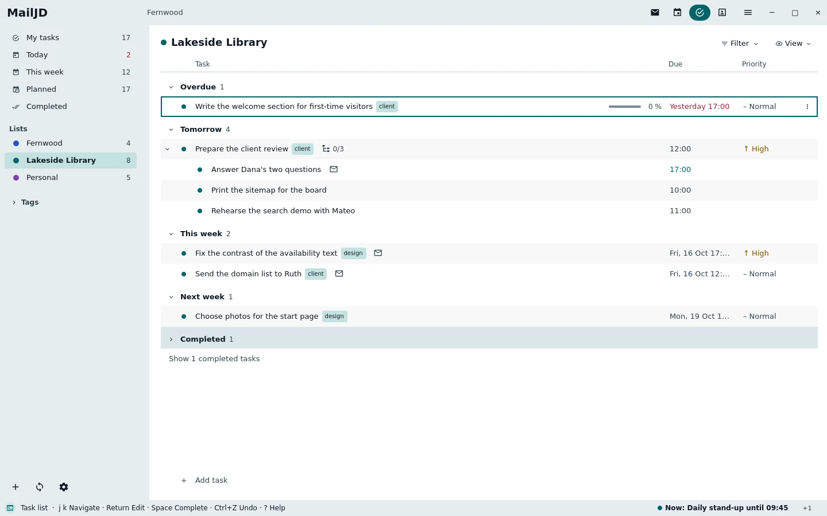Click the active tasks view icon in title bar
Viewport: 827px width, 516px height.
pos(700,13)
